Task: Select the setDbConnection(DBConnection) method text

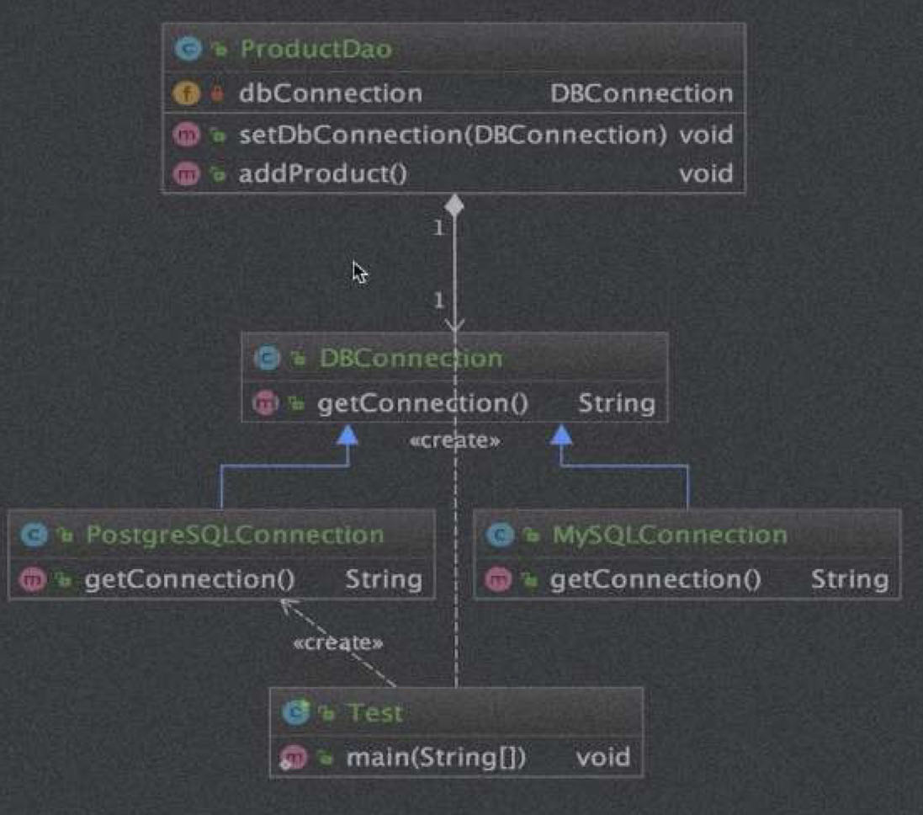Action: (453, 135)
